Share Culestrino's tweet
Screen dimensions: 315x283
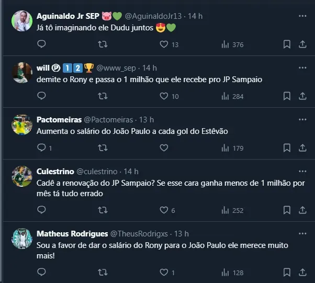[x=302, y=210]
